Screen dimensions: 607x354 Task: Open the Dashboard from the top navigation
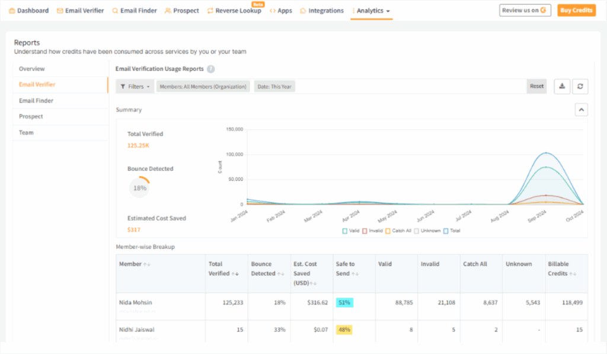pos(28,10)
